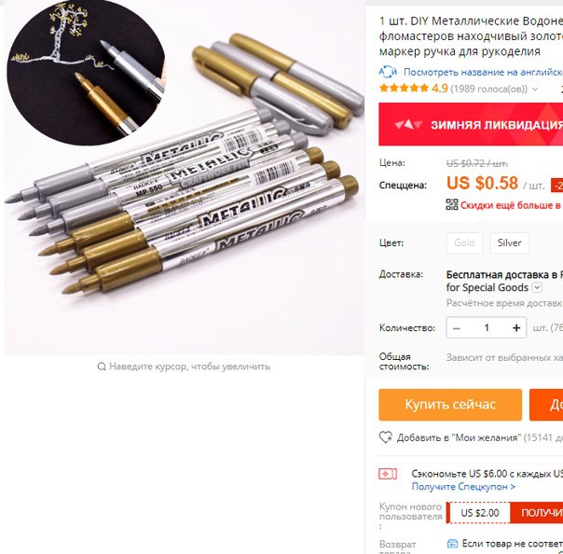This screenshot has height=554, width=563.
Task: Increase quantity with the plus button
Action: point(516,327)
